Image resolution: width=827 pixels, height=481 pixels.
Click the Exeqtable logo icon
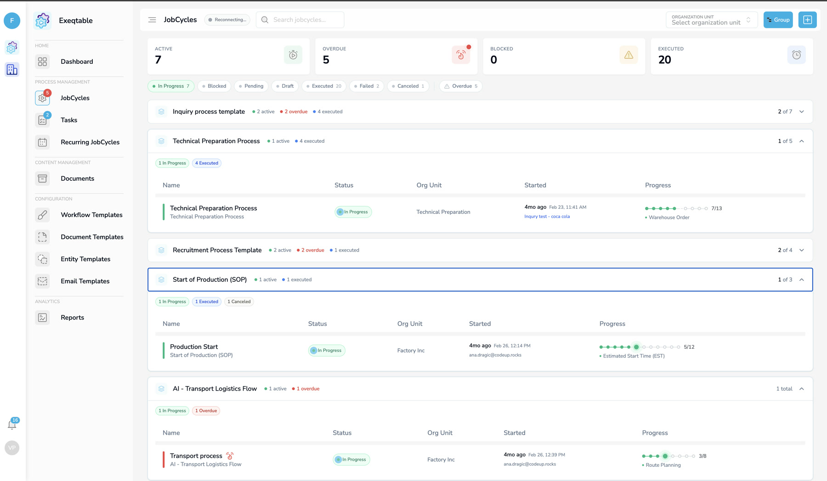pyautogui.click(x=42, y=21)
